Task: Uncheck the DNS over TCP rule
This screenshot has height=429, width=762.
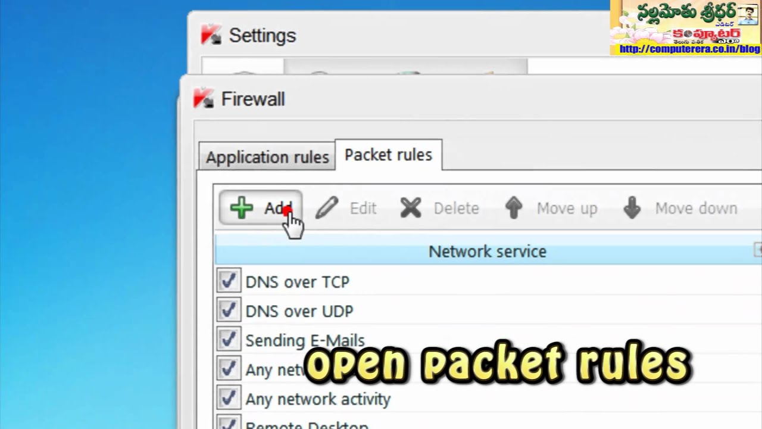Action: [x=228, y=281]
